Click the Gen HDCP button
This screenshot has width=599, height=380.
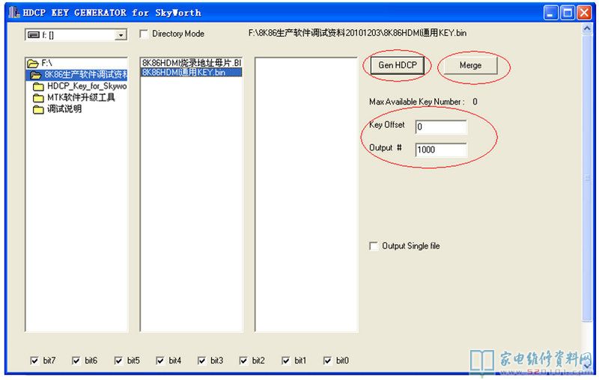click(398, 65)
